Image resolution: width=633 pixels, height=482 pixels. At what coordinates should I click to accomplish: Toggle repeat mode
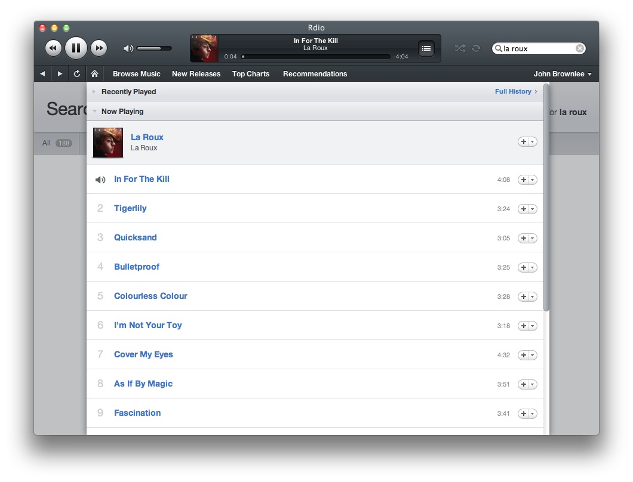(x=476, y=48)
